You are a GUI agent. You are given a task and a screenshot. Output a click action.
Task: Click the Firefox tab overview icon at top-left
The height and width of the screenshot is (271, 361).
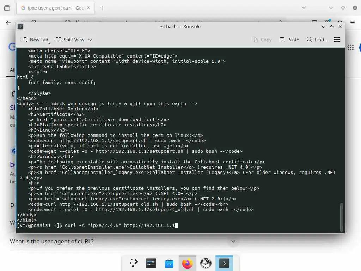pos(7,8)
